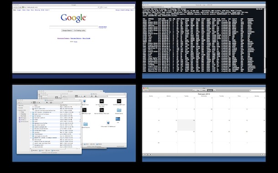
Task: Click the add calendar plus icon in iCal
Action: [x=145, y=154]
